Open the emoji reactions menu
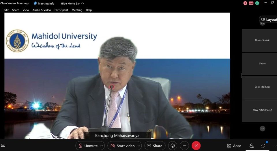This screenshot has width=277, height=151. pyautogui.click(x=173, y=146)
